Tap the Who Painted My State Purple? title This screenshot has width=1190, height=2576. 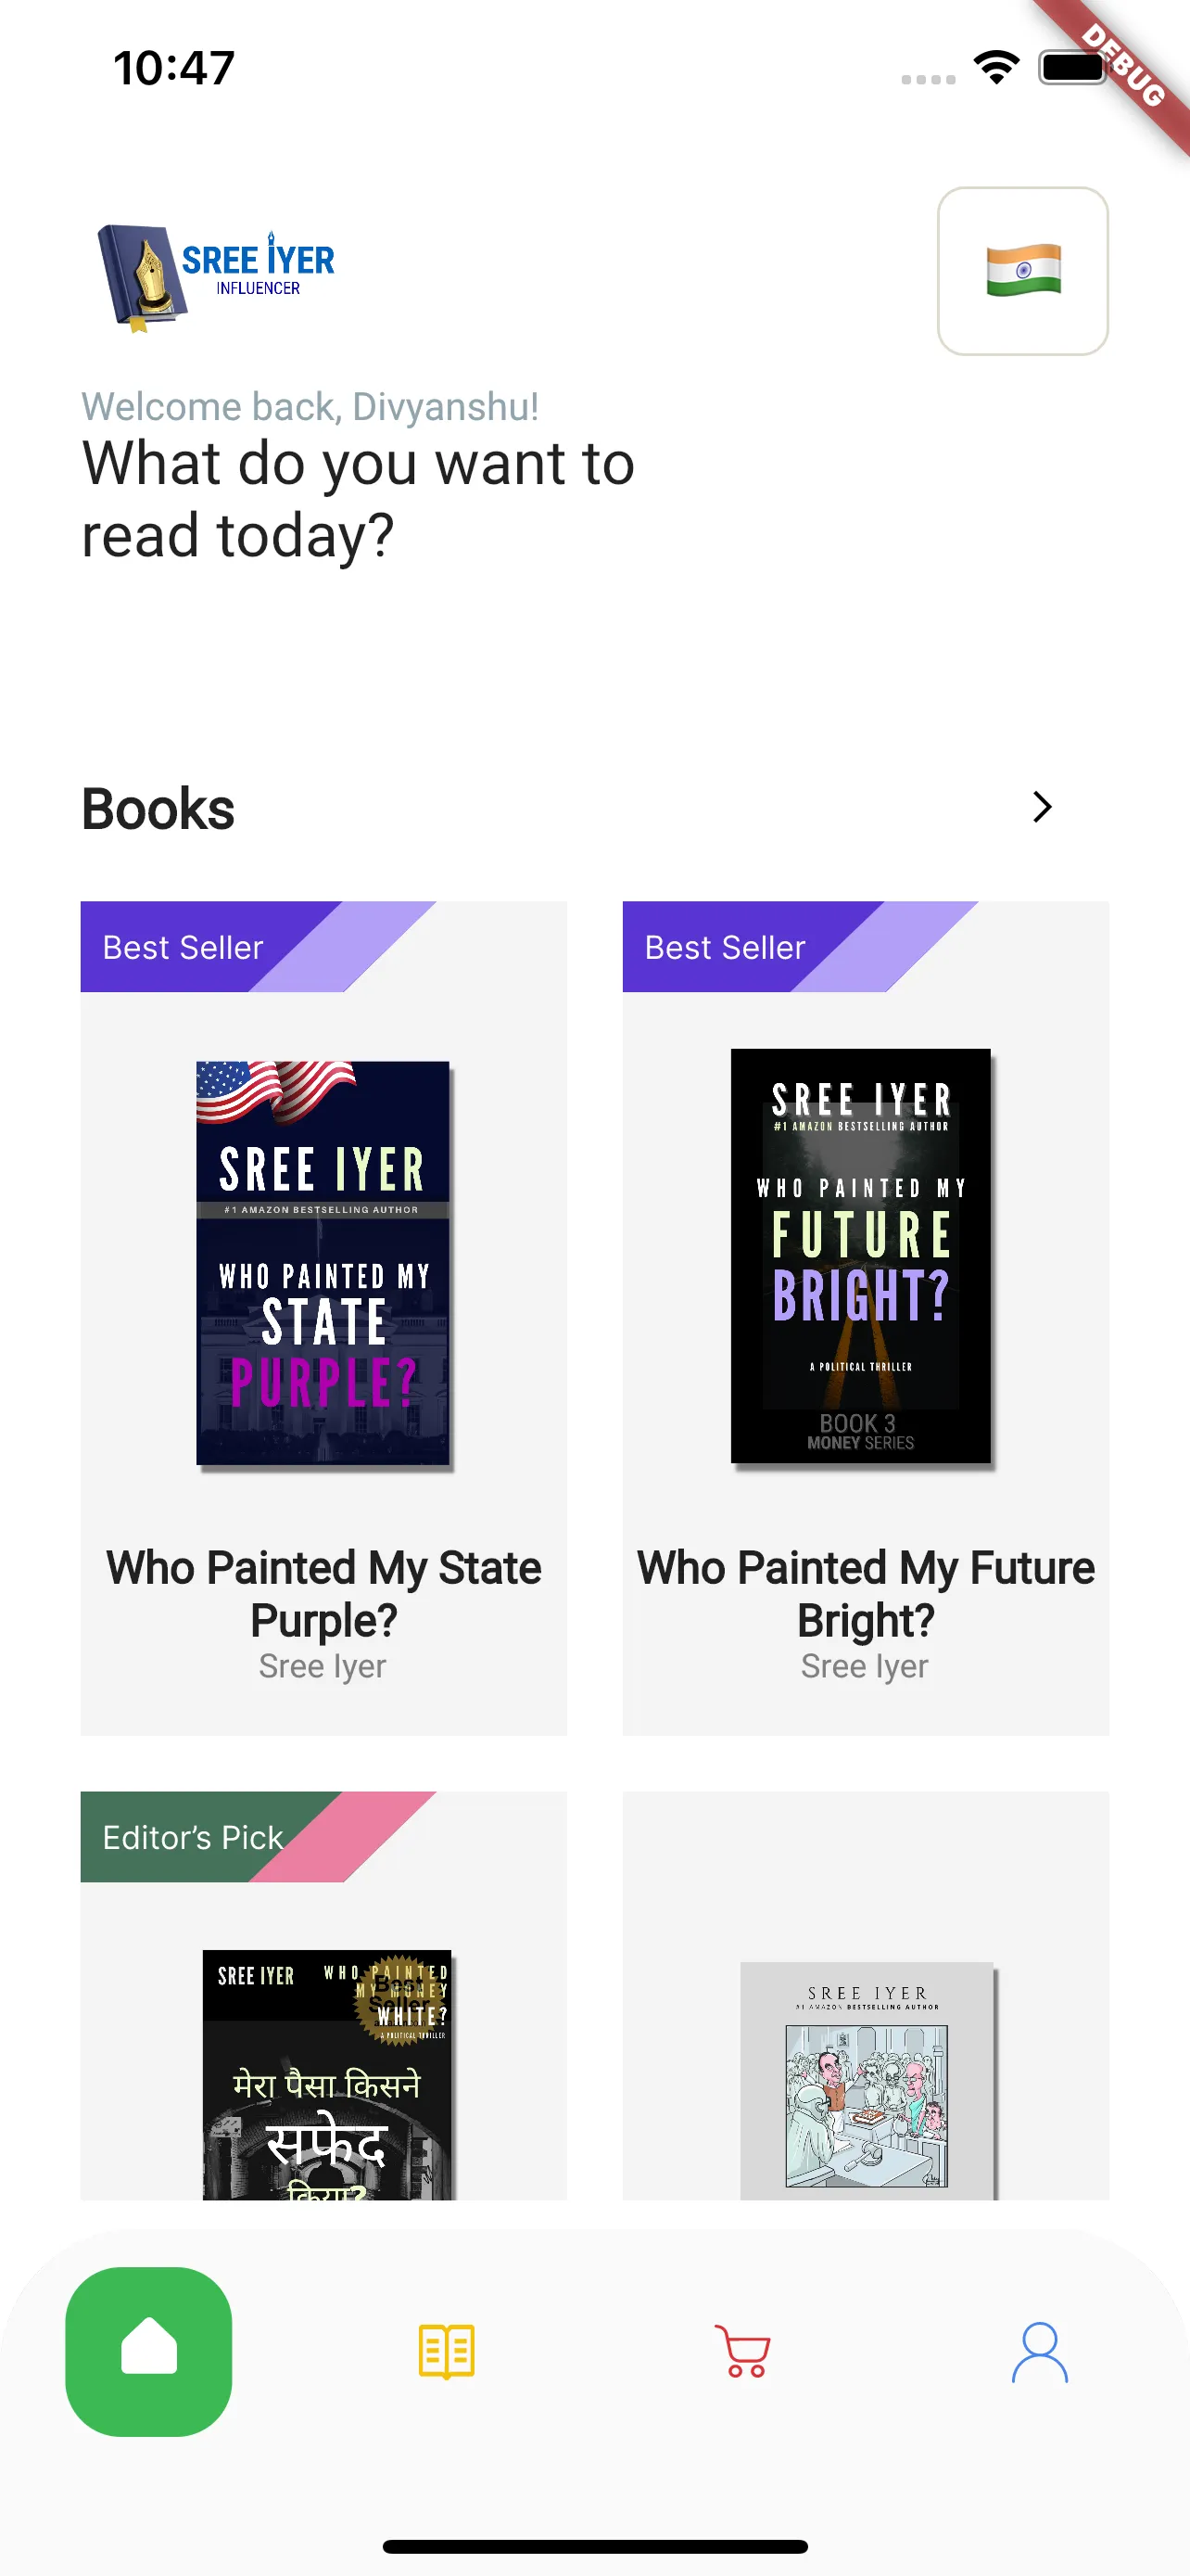(x=323, y=1593)
